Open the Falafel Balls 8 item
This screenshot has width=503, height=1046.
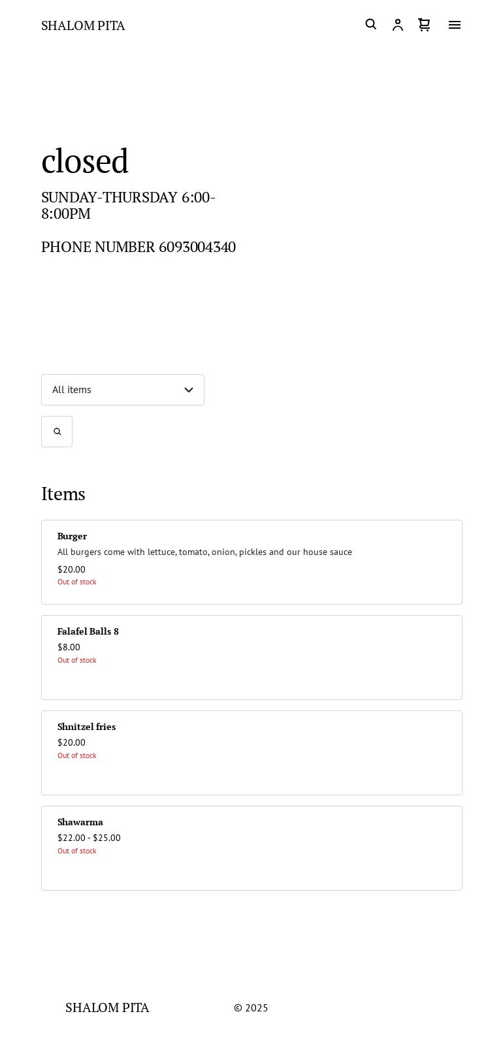pos(252,658)
